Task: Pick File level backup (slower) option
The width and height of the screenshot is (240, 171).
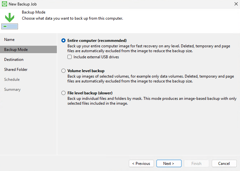Action: click(63, 93)
